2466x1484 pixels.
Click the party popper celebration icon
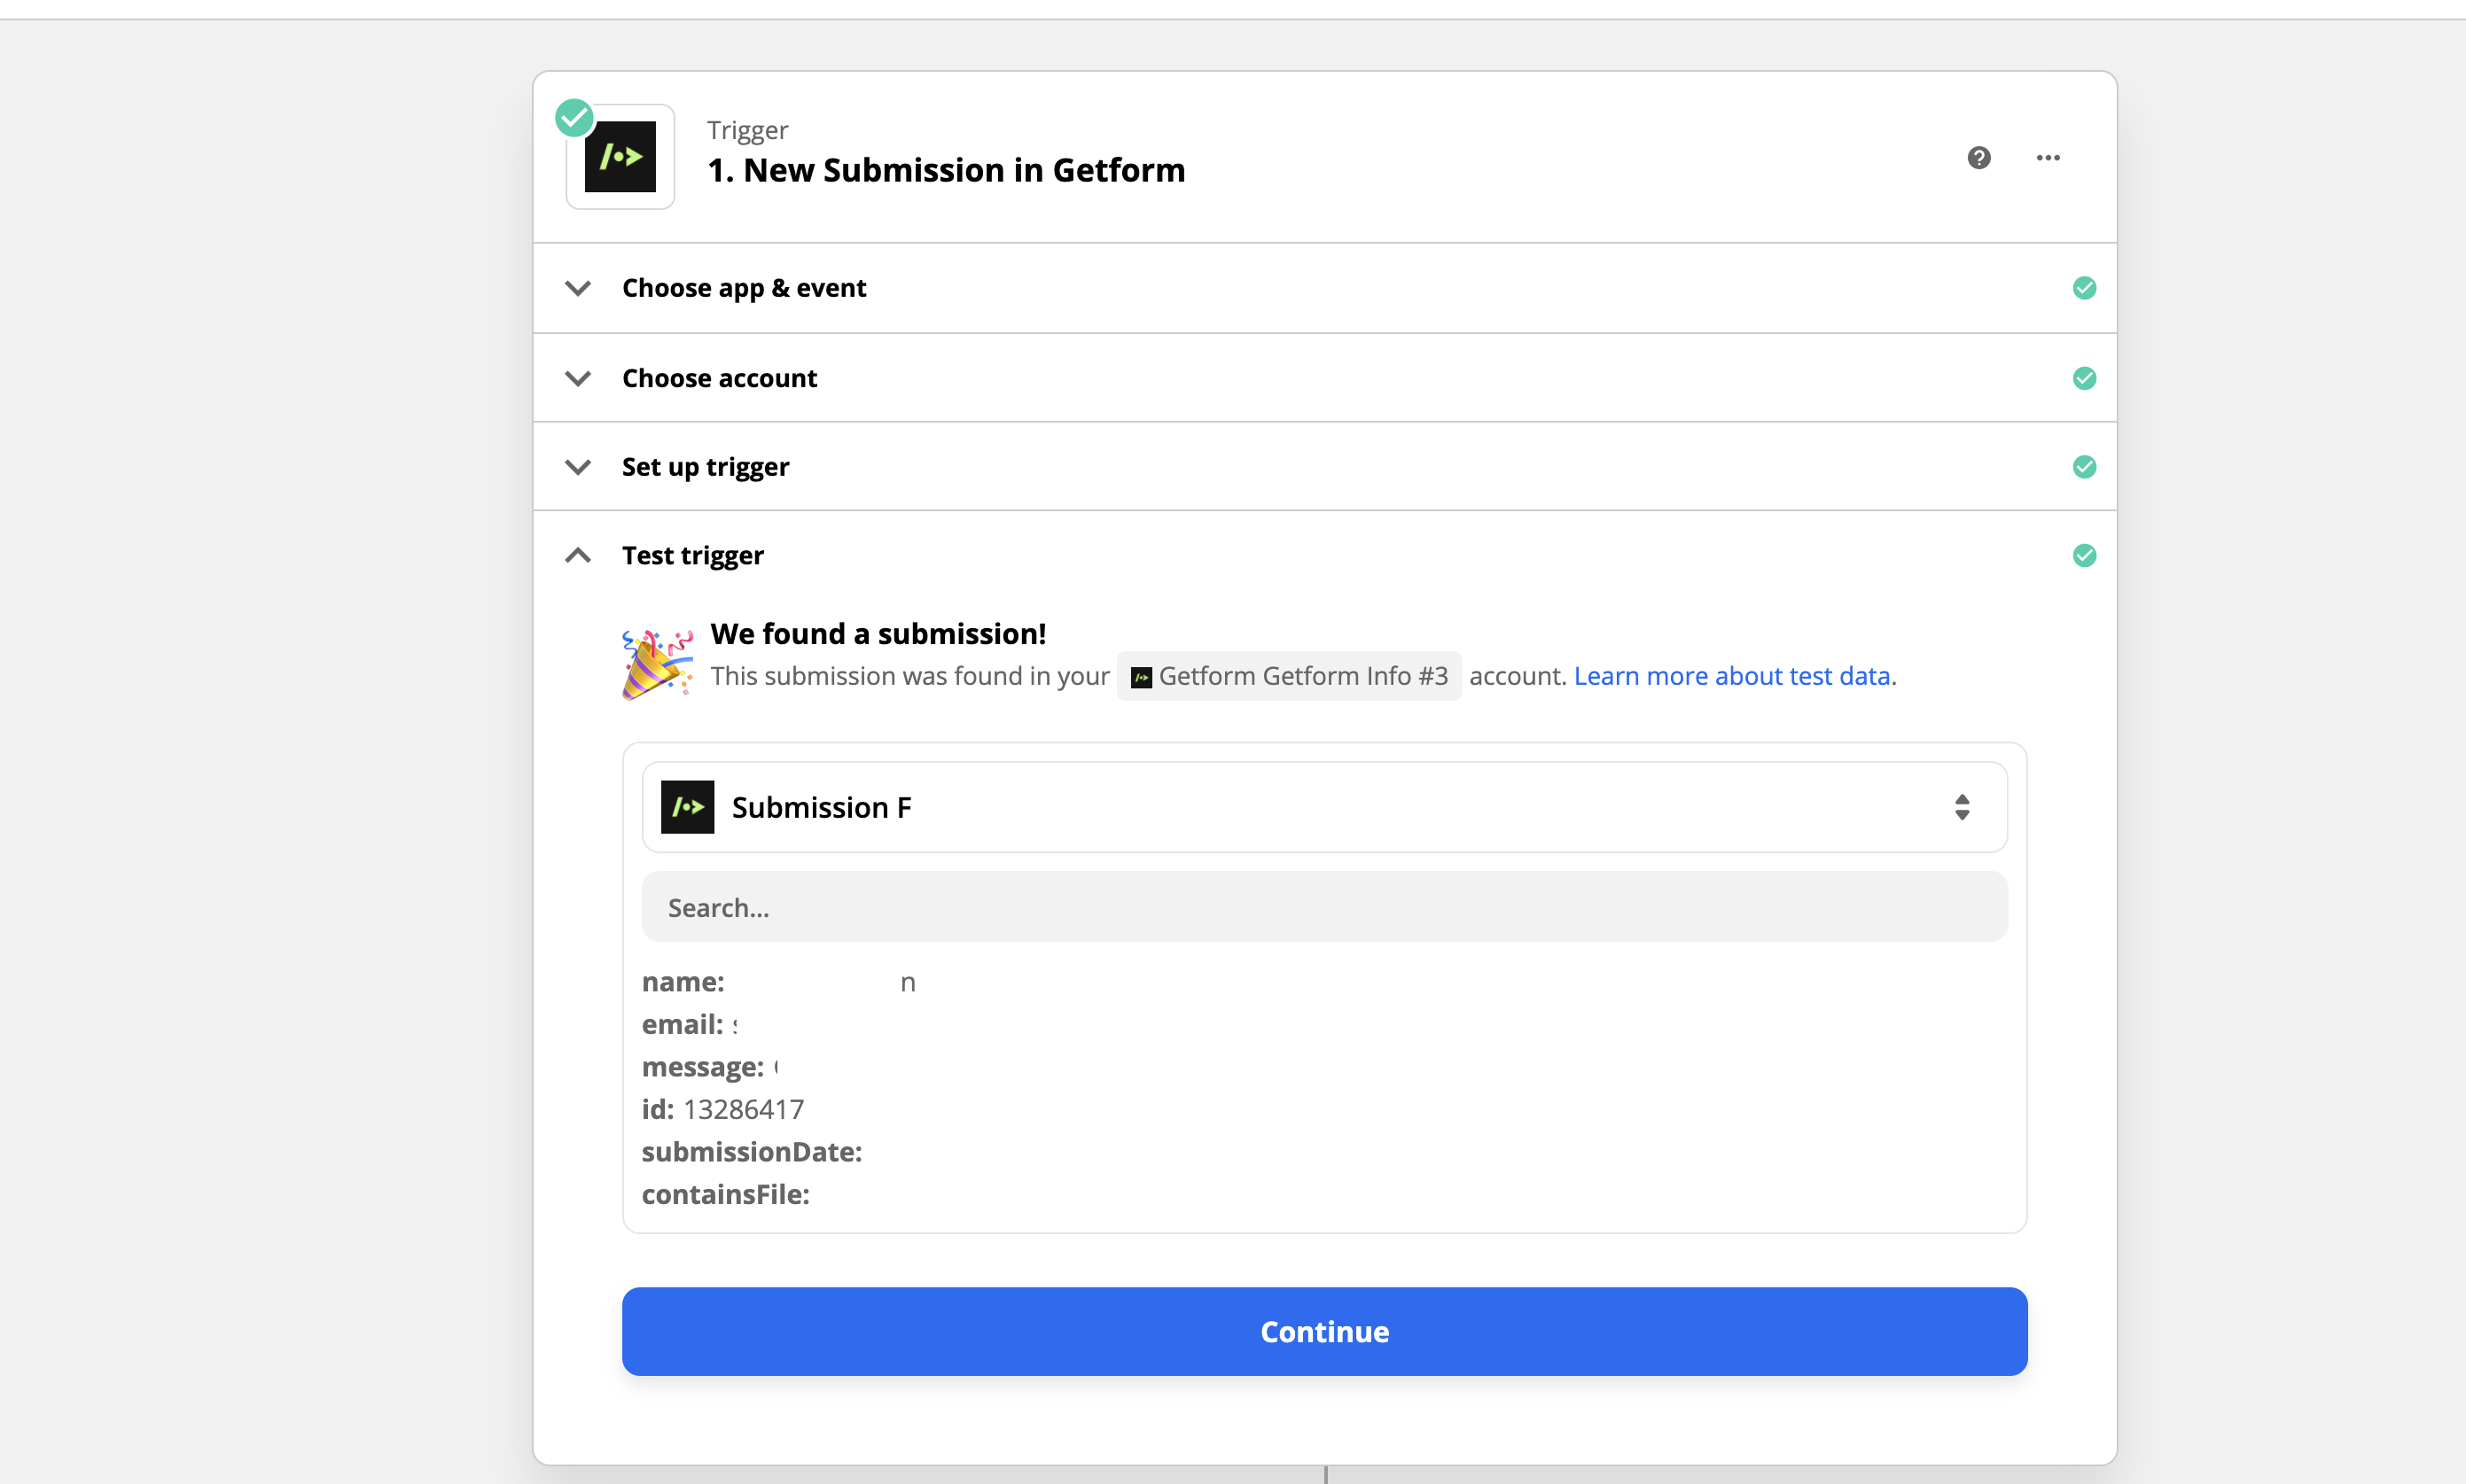point(657,663)
